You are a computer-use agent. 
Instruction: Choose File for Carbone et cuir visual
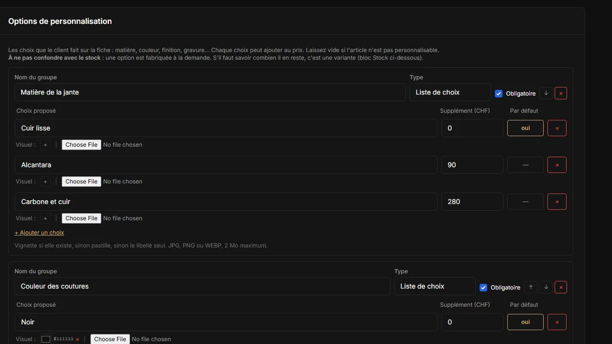[81, 218]
